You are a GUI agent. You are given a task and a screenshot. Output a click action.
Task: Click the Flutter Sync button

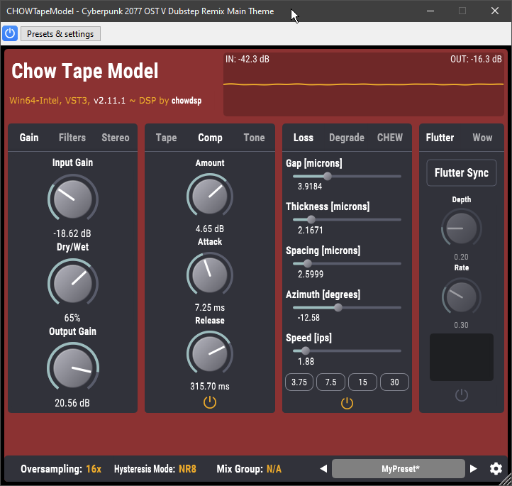coord(462,173)
